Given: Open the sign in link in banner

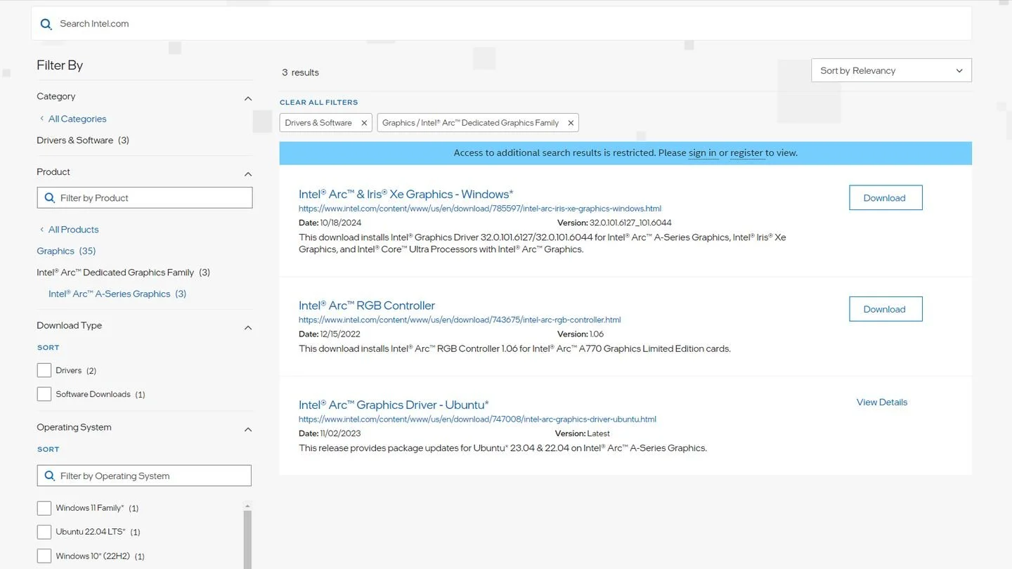Looking at the screenshot, I should pyautogui.click(x=703, y=152).
